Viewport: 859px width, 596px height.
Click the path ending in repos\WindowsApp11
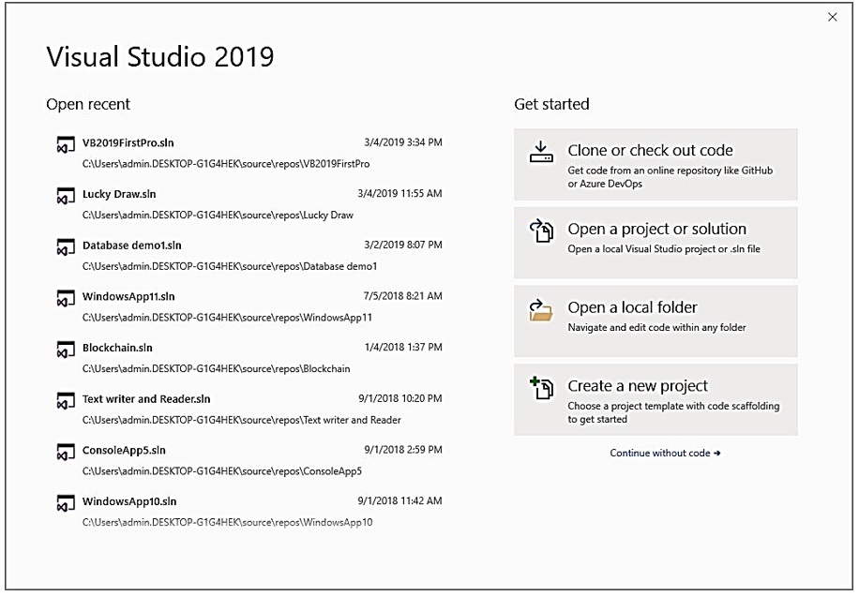click(227, 318)
